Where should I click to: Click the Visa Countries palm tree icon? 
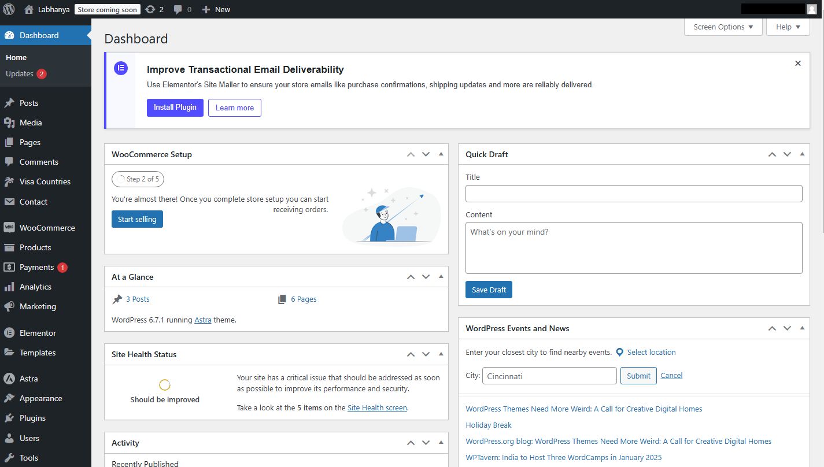click(x=9, y=181)
